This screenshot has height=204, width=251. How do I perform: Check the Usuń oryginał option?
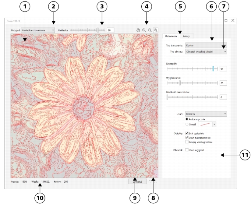(x=186, y=150)
